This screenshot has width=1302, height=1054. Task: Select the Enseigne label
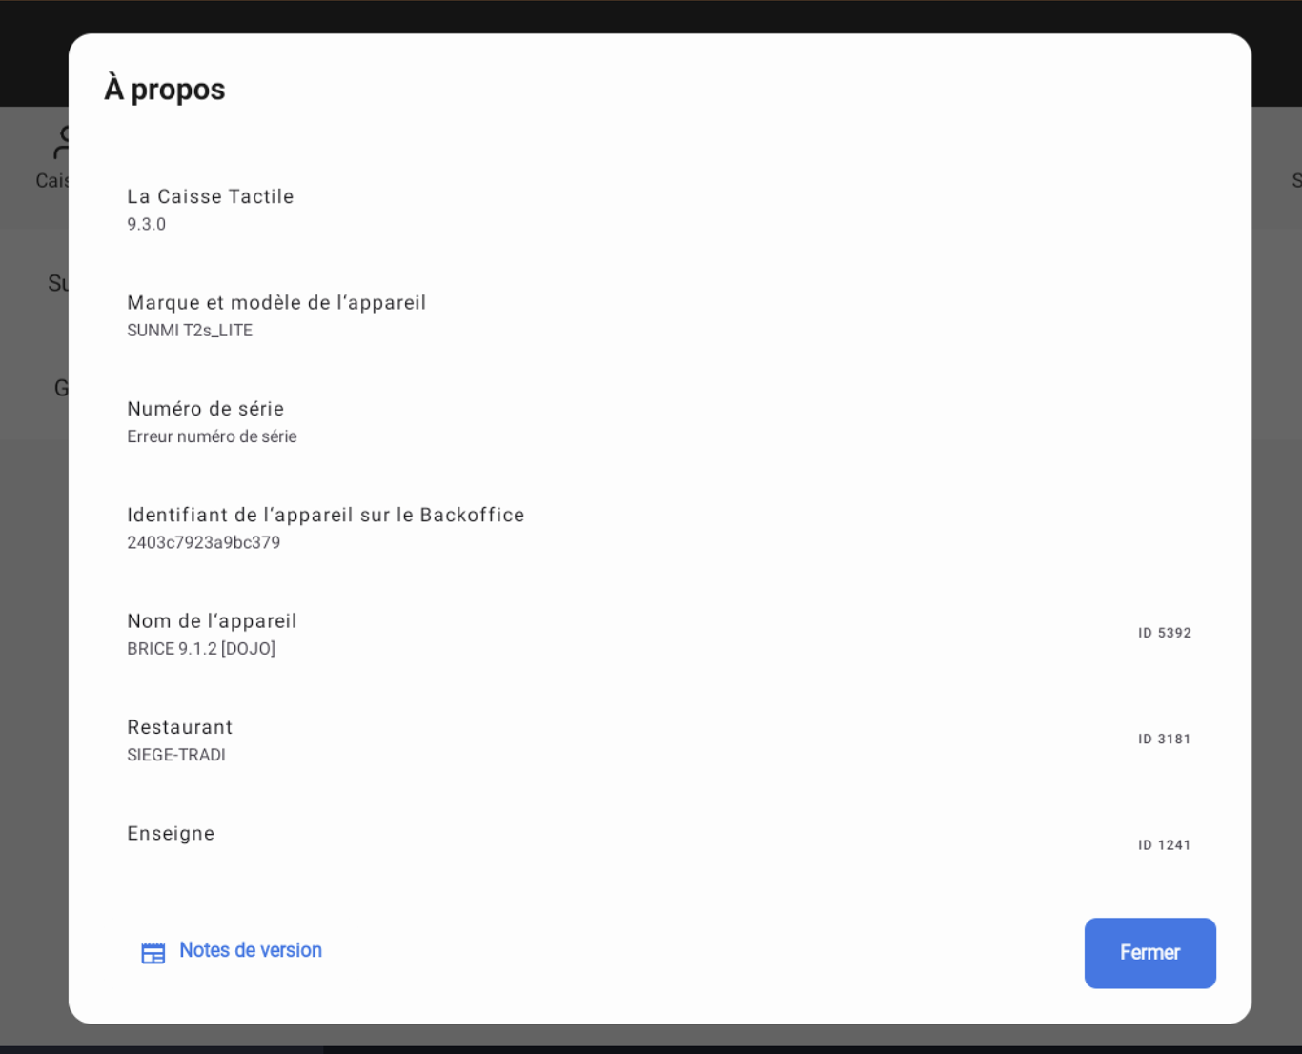point(172,834)
